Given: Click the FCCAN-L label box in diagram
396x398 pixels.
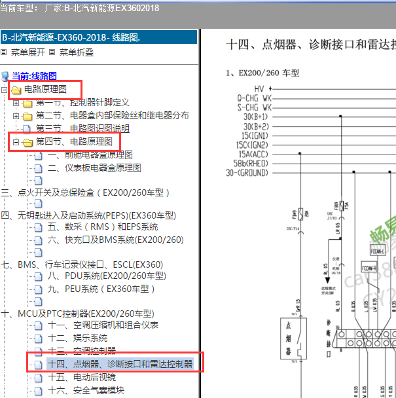Looking at the screenshot, I should pyautogui.click(x=378, y=251).
